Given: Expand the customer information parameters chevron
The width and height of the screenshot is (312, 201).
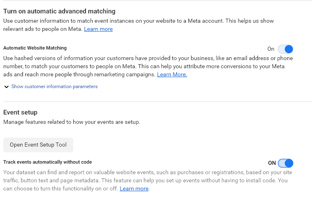Looking at the screenshot, I should click(x=7, y=86).
